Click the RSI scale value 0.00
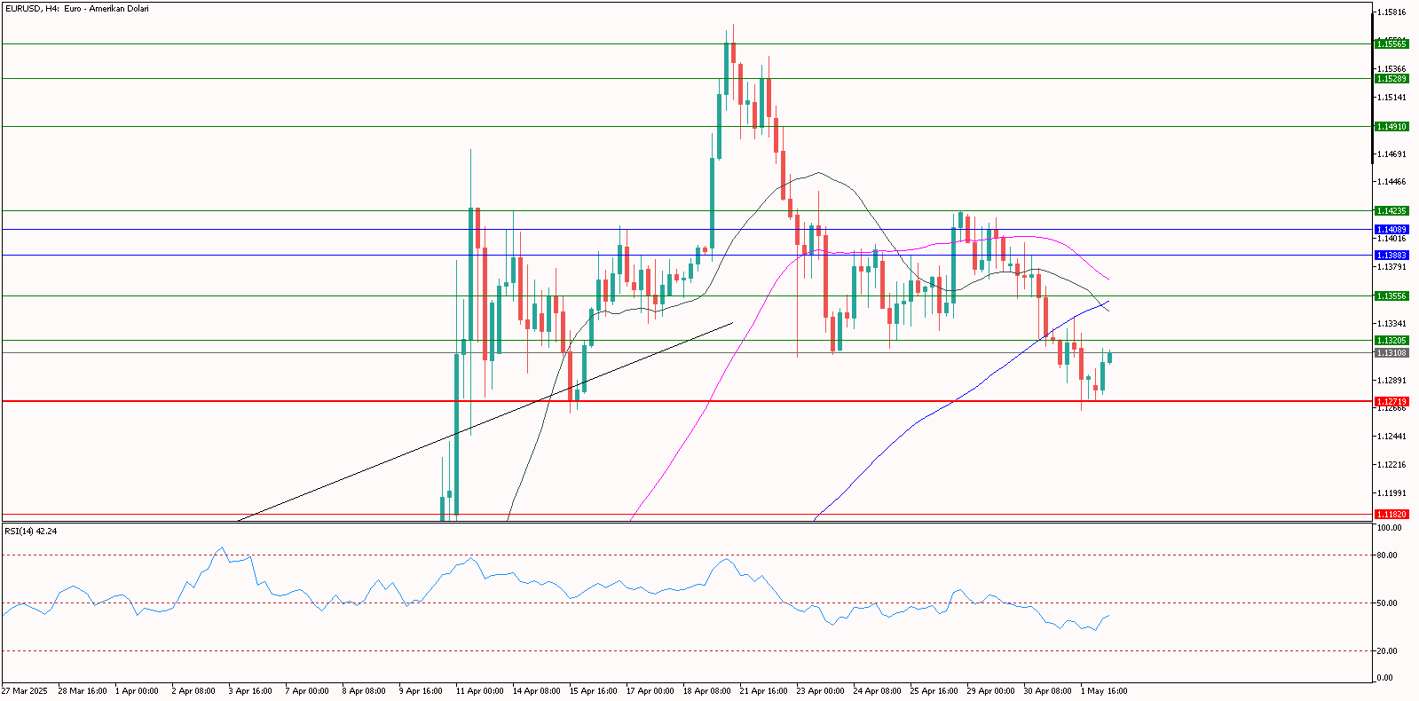The height and width of the screenshot is (701, 1419). coord(1385,679)
